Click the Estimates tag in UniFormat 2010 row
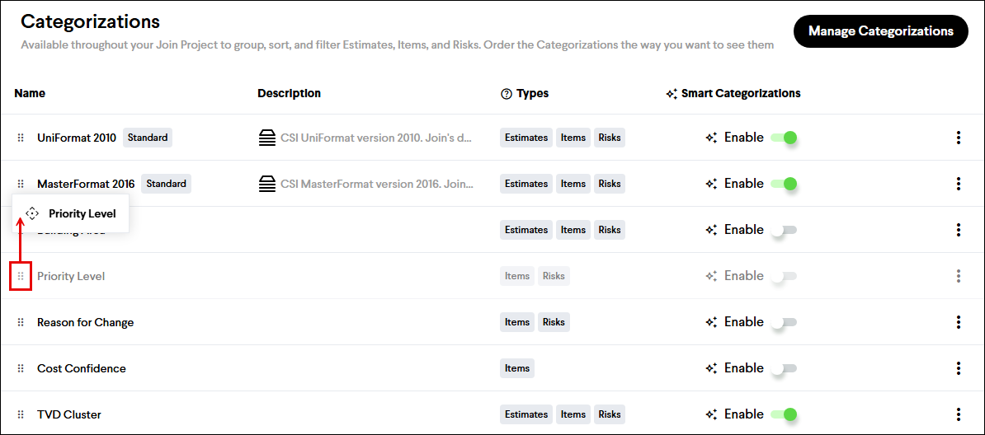This screenshot has width=985, height=435. [526, 138]
